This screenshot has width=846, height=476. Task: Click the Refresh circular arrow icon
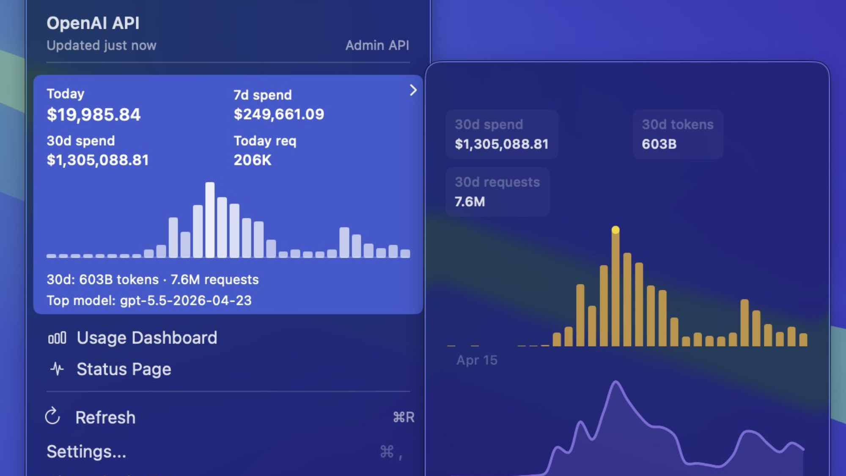click(x=53, y=416)
